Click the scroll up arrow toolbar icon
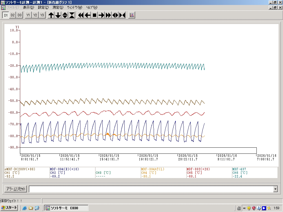The width and height of the screenshot is (283, 212). [x=51, y=15]
